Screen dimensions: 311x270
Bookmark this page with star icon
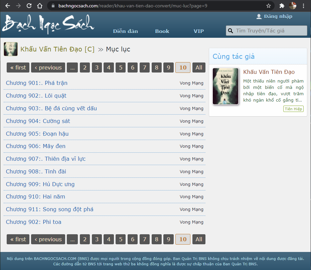[x=269, y=6]
